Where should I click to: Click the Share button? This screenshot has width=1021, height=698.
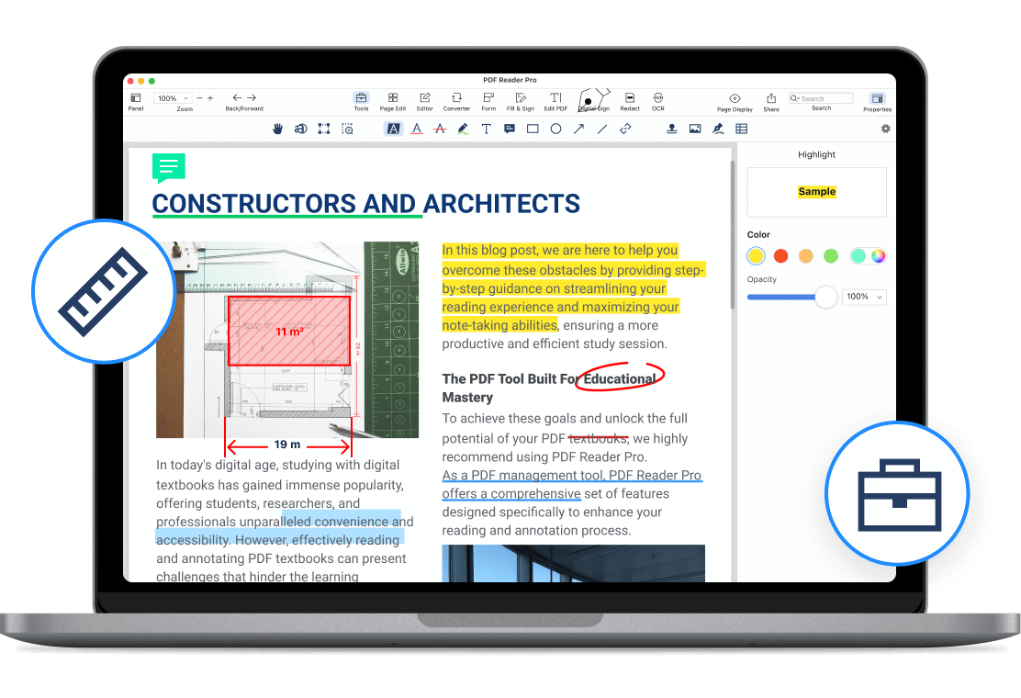(x=771, y=99)
